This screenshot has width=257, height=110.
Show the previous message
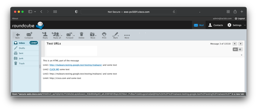pyautogui.click(x=235, y=44)
